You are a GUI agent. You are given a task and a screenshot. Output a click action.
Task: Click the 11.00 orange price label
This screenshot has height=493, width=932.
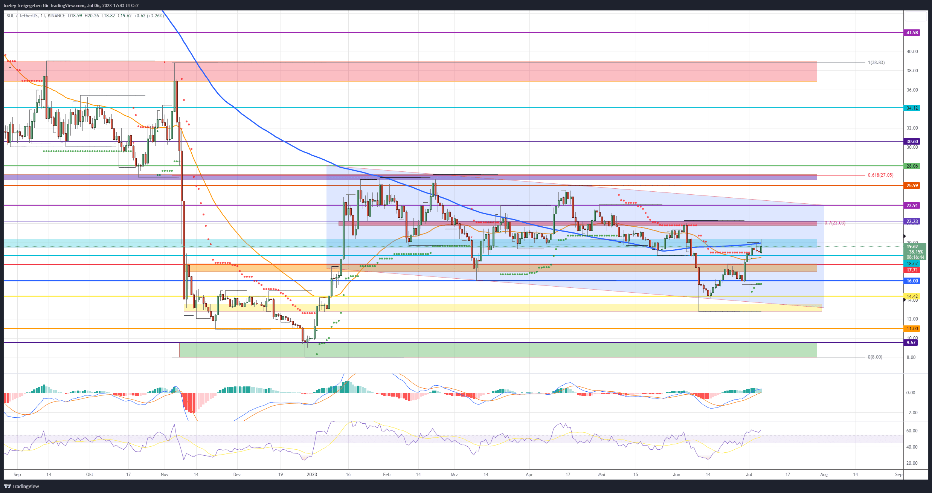pos(912,329)
